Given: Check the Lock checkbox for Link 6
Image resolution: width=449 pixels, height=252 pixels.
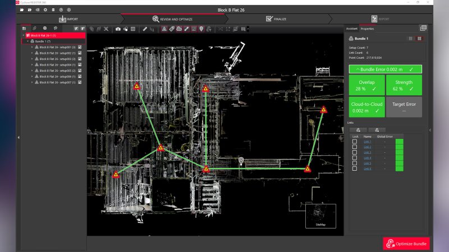Looking at the screenshot, I should click(355, 169).
